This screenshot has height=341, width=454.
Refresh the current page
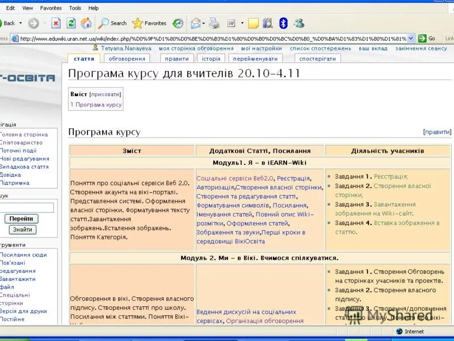coord(69,23)
